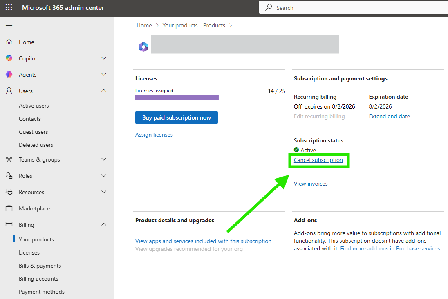Select Active users under Users
Screen dimensions: 448x299
coord(34,106)
